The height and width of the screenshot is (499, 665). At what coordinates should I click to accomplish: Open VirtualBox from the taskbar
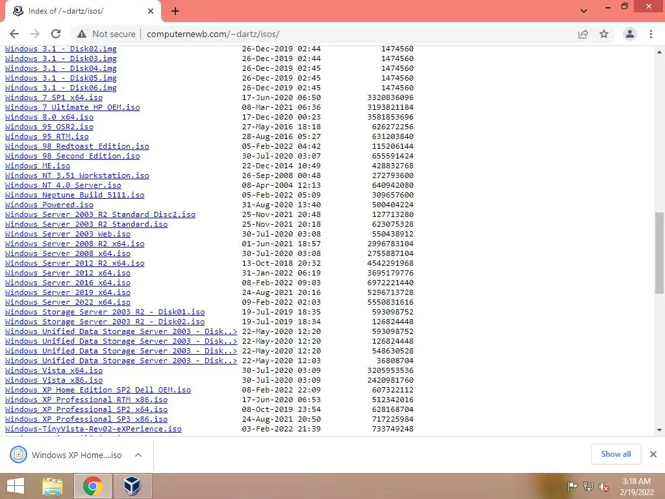tap(132, 486)
